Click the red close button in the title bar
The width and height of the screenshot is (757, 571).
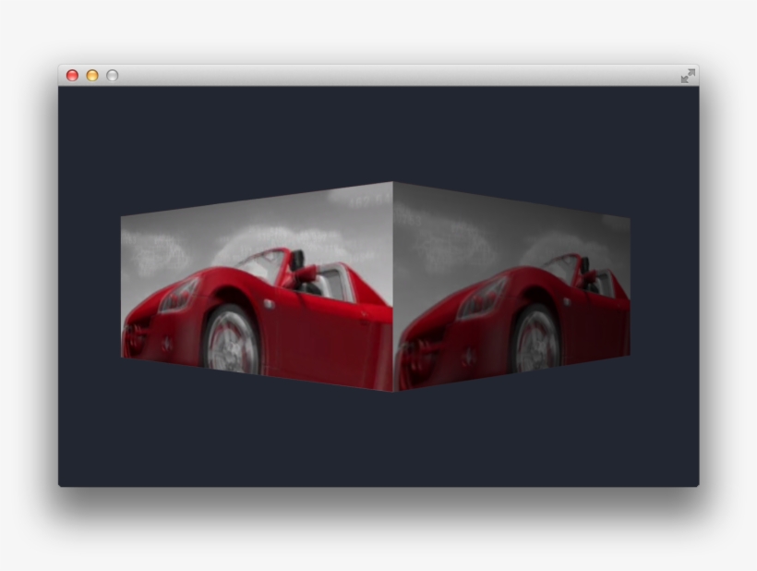[x=72, y=75]
